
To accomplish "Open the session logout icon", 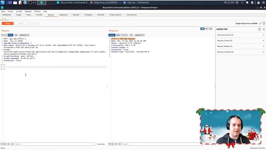I will [x=264, y=2].
